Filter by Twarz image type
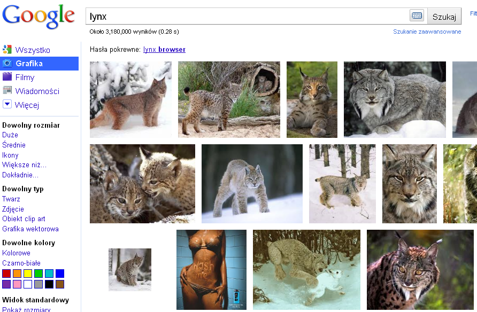This screenshot has width=477, height=312. pos(11,199)
